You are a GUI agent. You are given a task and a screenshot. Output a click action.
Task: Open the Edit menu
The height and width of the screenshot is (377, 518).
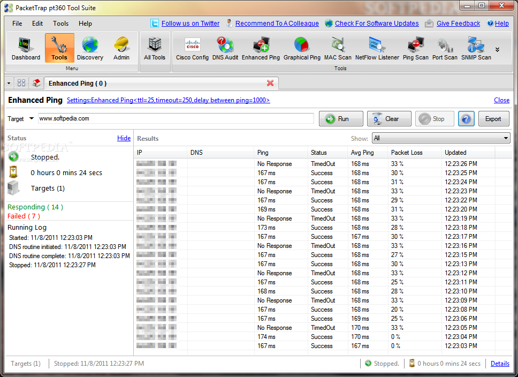coord(37,24)
